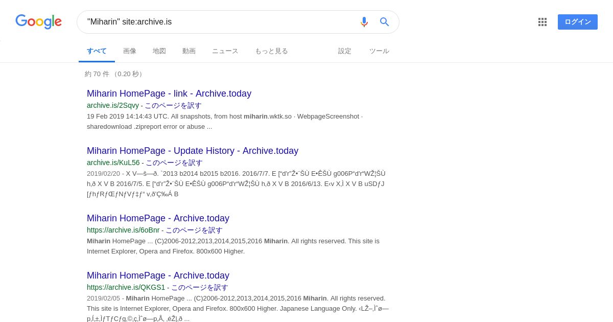Click the snippet dated 2019/02/05
The width and height of the screenshot is (613, 322).
pos(238,308)
